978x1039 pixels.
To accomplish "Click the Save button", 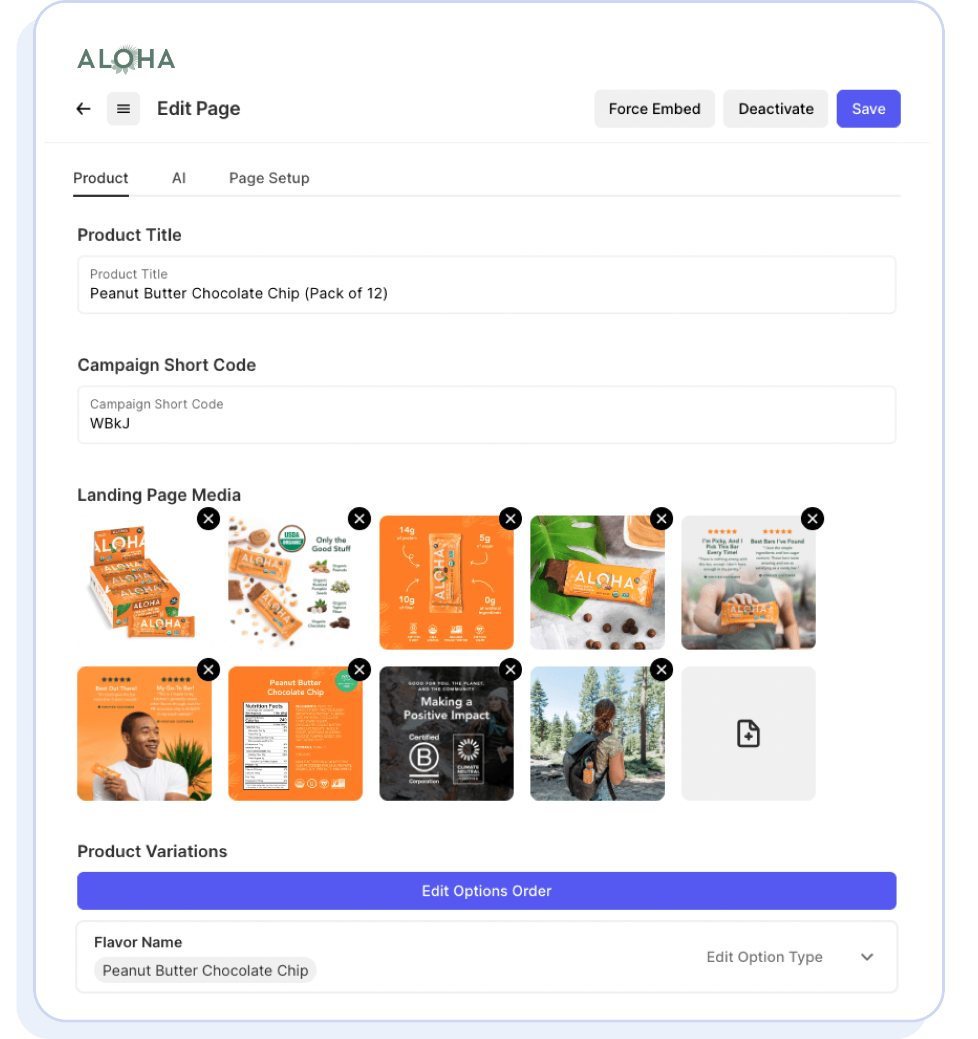I will coord(868,109).
